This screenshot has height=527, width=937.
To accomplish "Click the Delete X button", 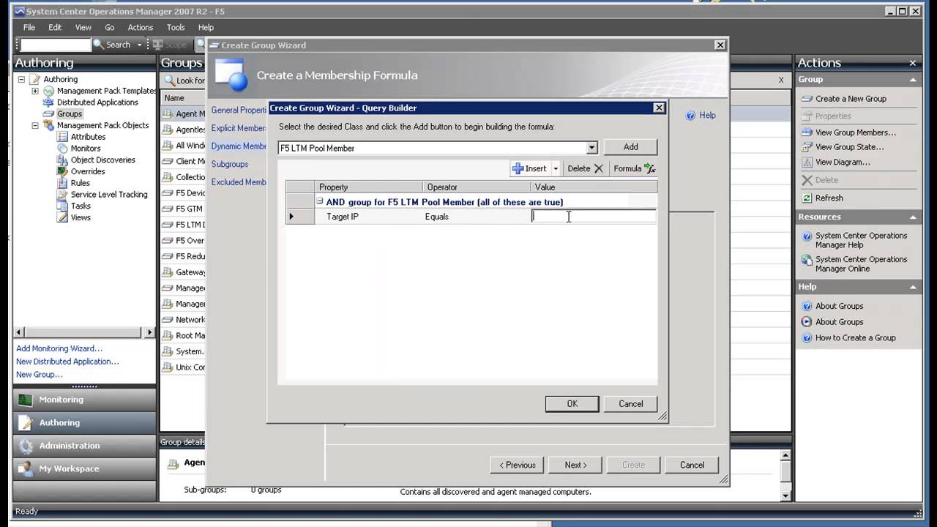I will point(585,168).
